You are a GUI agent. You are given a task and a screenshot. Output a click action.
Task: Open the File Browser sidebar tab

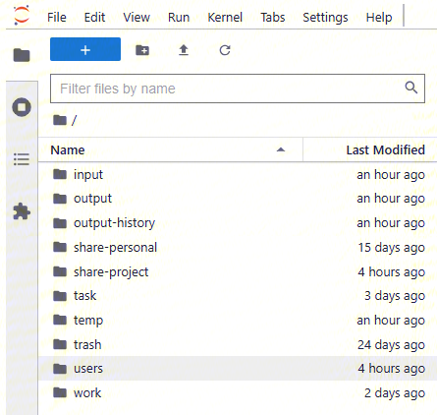pos(22,55)
